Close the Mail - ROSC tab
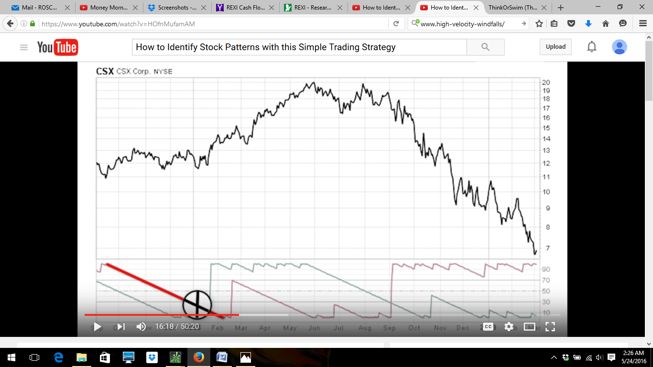Viewport: 653px width, 367px height. tap(68, 8)
